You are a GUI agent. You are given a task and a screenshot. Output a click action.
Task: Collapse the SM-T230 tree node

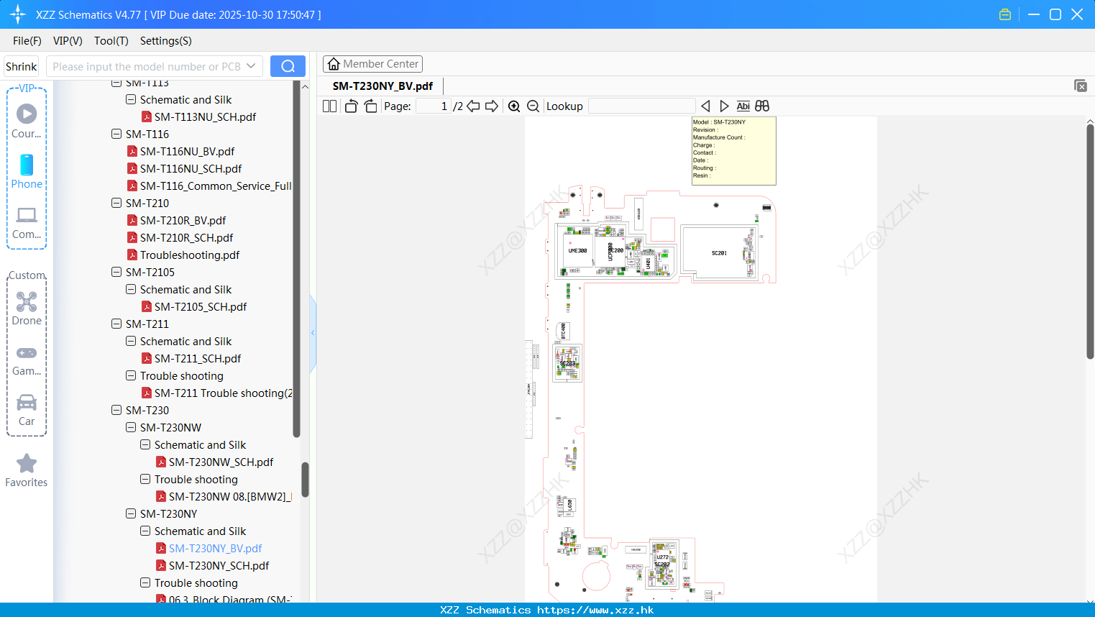116,410
